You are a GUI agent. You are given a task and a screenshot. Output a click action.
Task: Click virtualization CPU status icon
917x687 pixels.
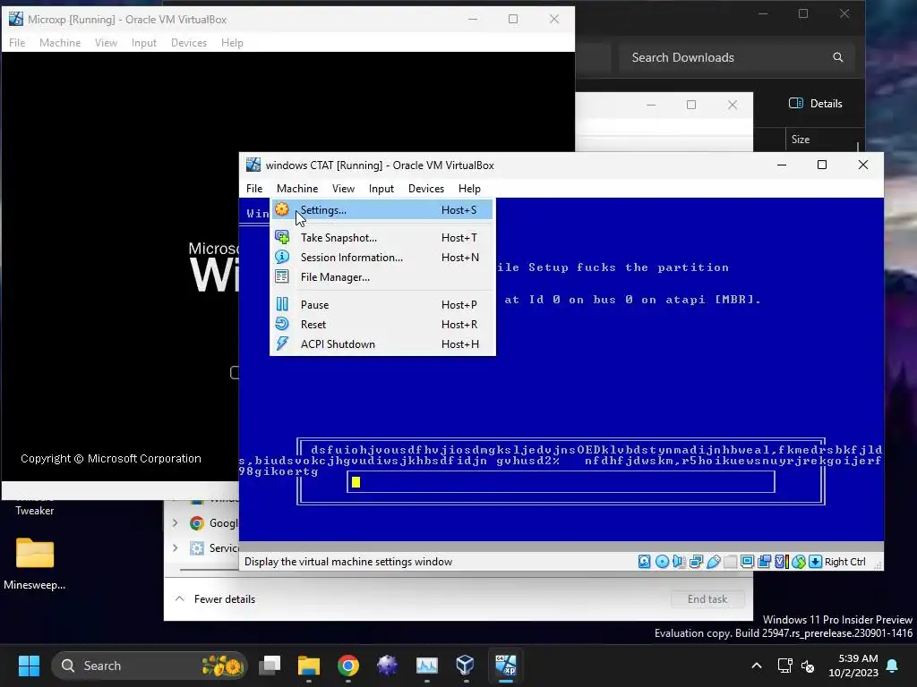pos(781,562)
